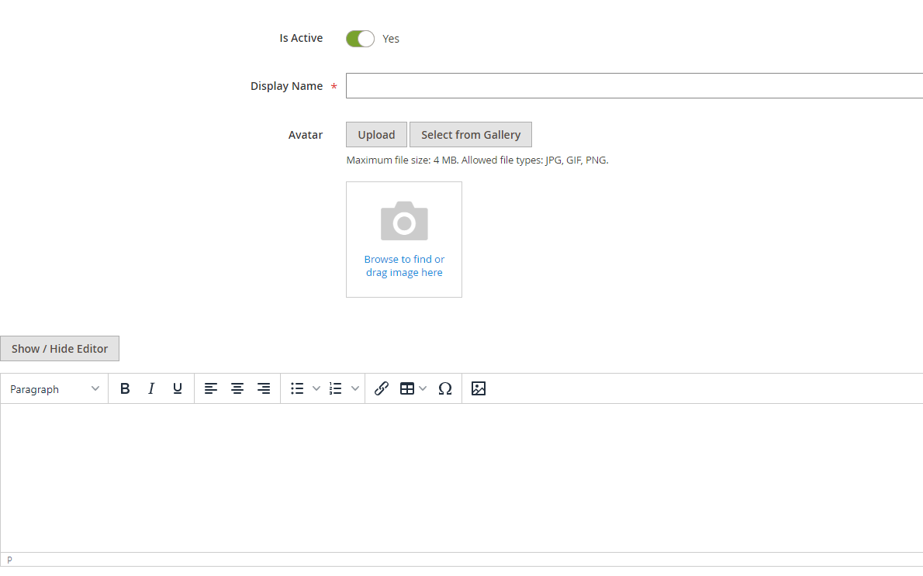Viewport: 923px width, 576px height.
Task: Click the camera placeholder icon
Action: click(404, 221)
